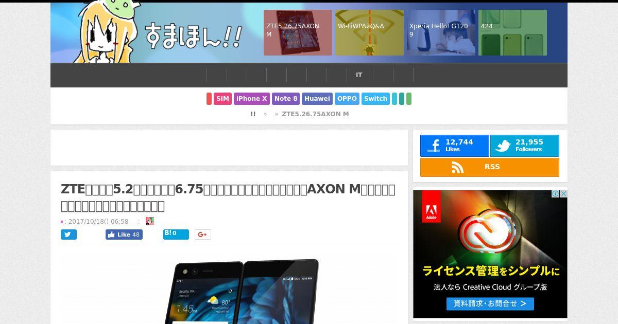Click the breadcrumb ZTE5.26.75AXON M text

point(315,114)
